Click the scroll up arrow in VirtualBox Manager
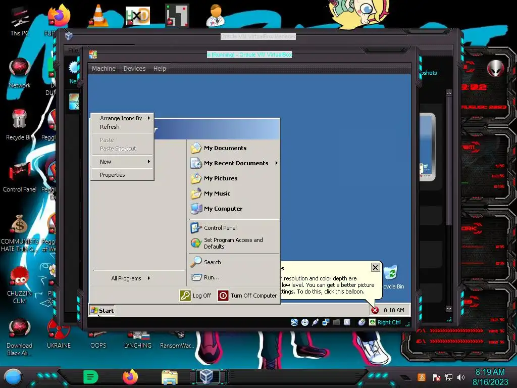Image resolution: width=517 pixels, height=388 pixels. click(449, 93)
